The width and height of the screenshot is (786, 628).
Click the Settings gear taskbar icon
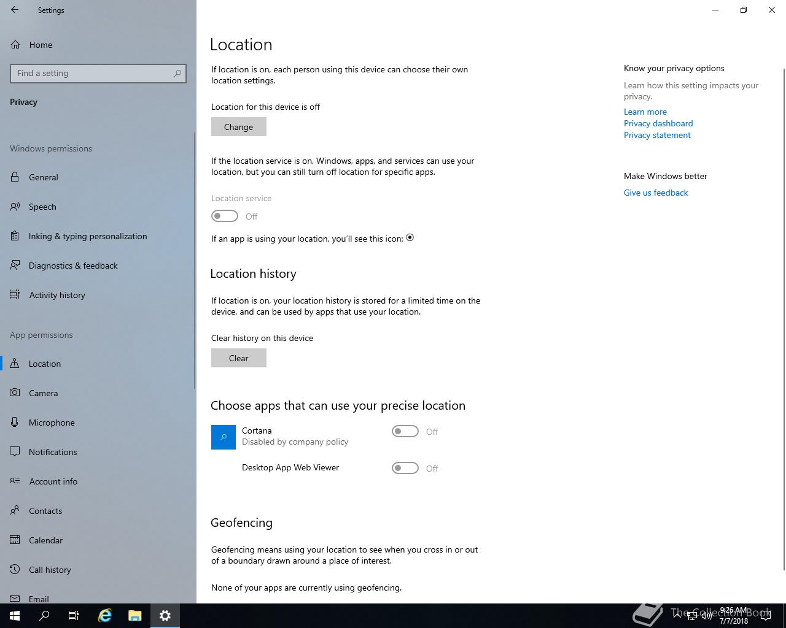pos(165,616)
